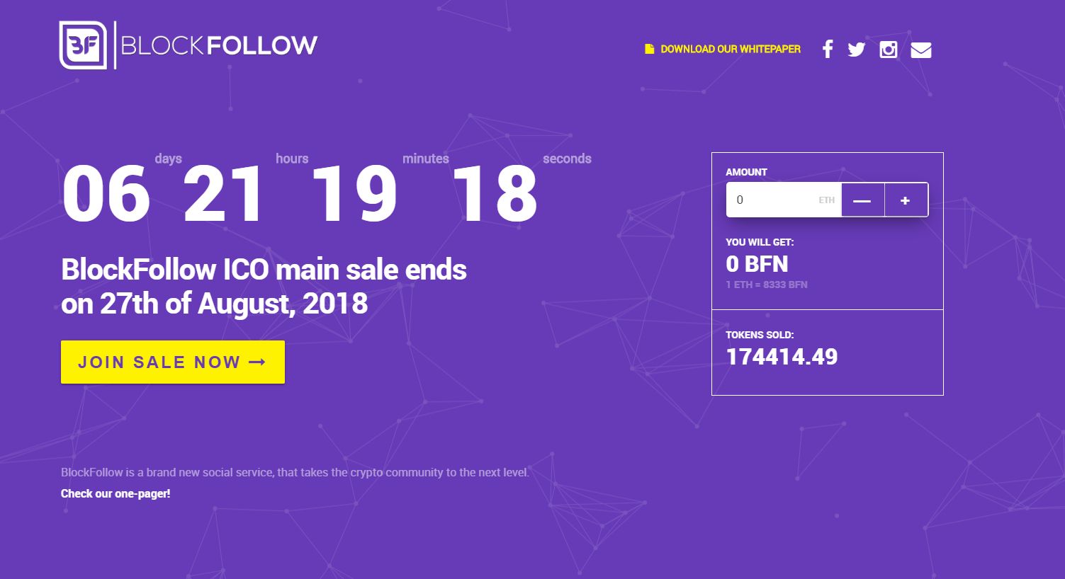
Task: Open the Check our one-pager link
Action: (x=115, y=493)
